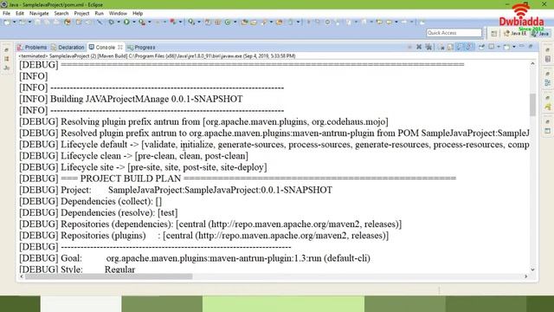
Task: Expand the Run configurations dropdown arrow
Action: pyautogui.click(x=134, y=23)
